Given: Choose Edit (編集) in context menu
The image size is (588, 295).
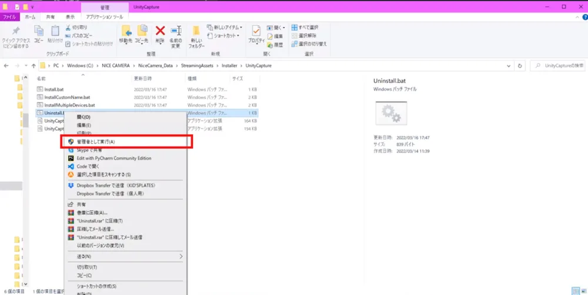Looking at the screenshot, I should [x=126, y=125].
